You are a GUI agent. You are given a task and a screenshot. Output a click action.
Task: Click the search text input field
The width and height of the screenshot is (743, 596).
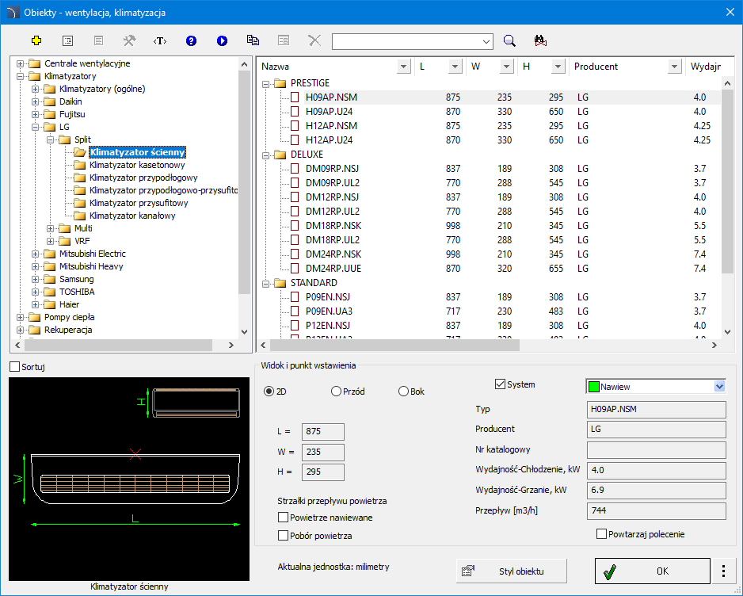[x=405, y=40]
